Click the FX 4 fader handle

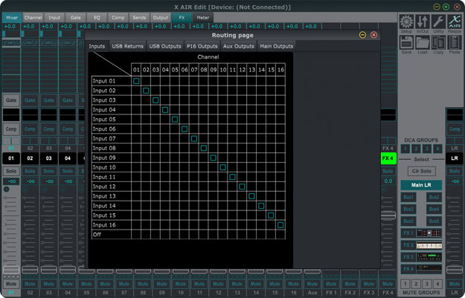coord(388,216)
